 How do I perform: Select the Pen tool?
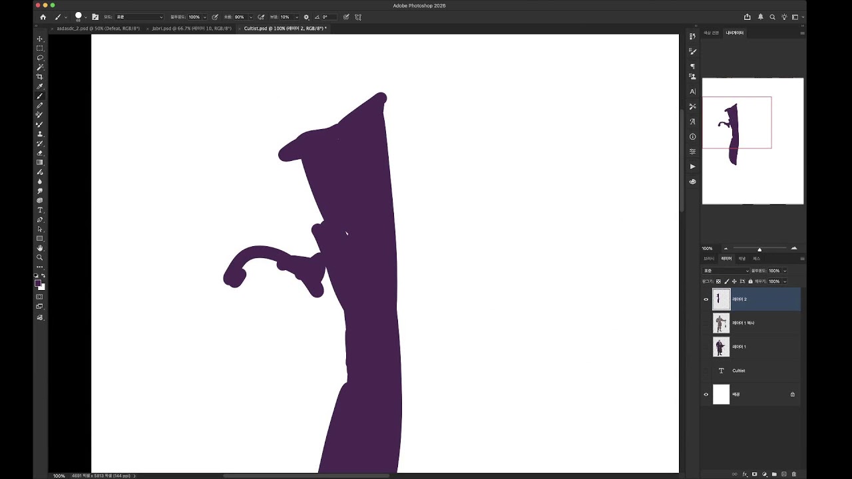(x=39, y=220)
